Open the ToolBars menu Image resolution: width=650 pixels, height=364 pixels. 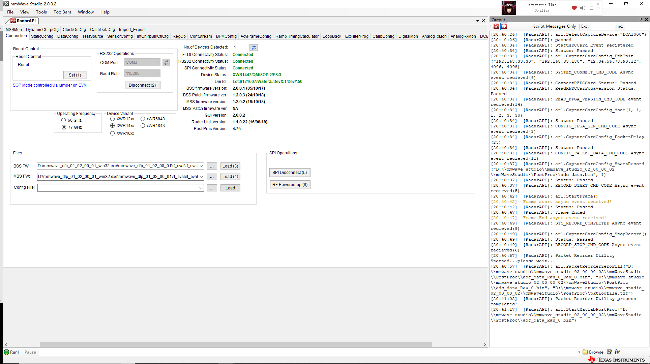point(62,12)
